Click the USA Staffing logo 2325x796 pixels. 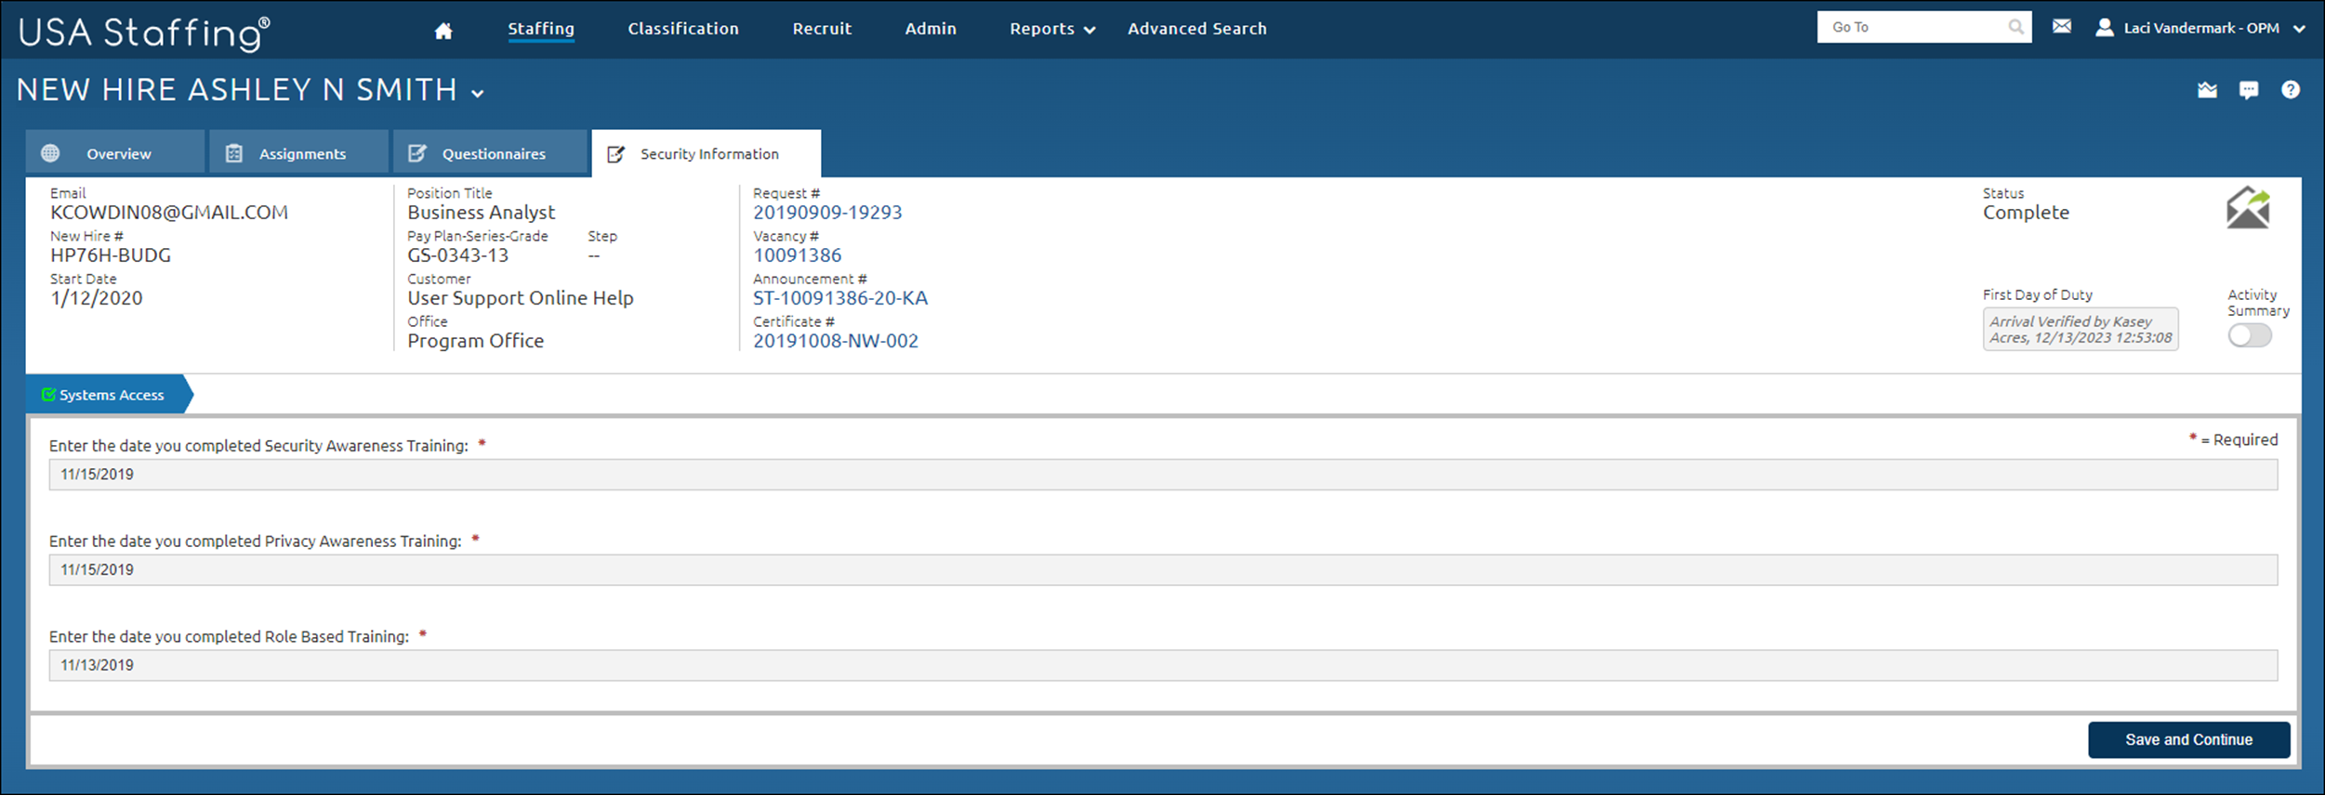click(144, 33)
